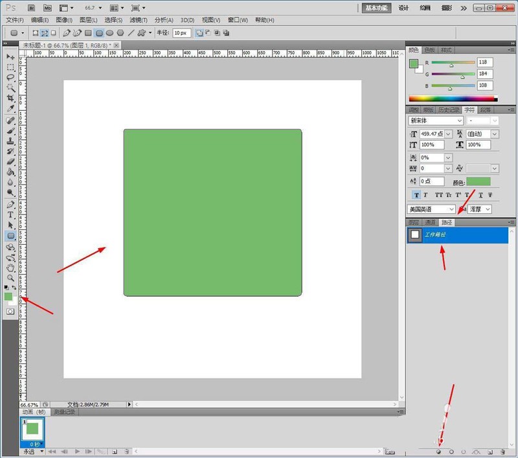Choose the Ellipse shape in options bar
The image size is (518, 458).
pyautogui.click(x=109, y=32)
